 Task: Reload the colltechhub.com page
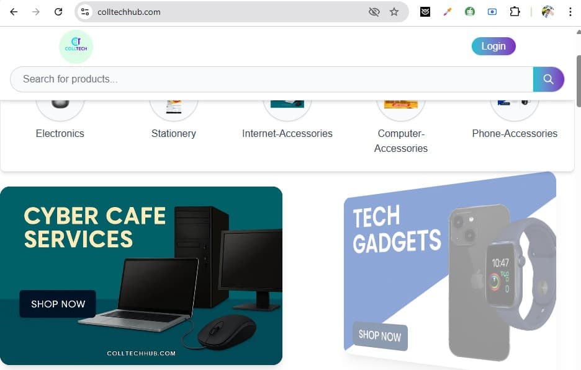(x=58, y=12)
